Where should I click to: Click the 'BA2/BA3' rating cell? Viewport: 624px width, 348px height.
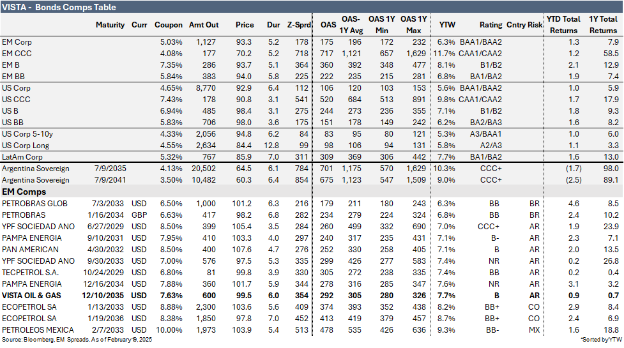[486, 123]
